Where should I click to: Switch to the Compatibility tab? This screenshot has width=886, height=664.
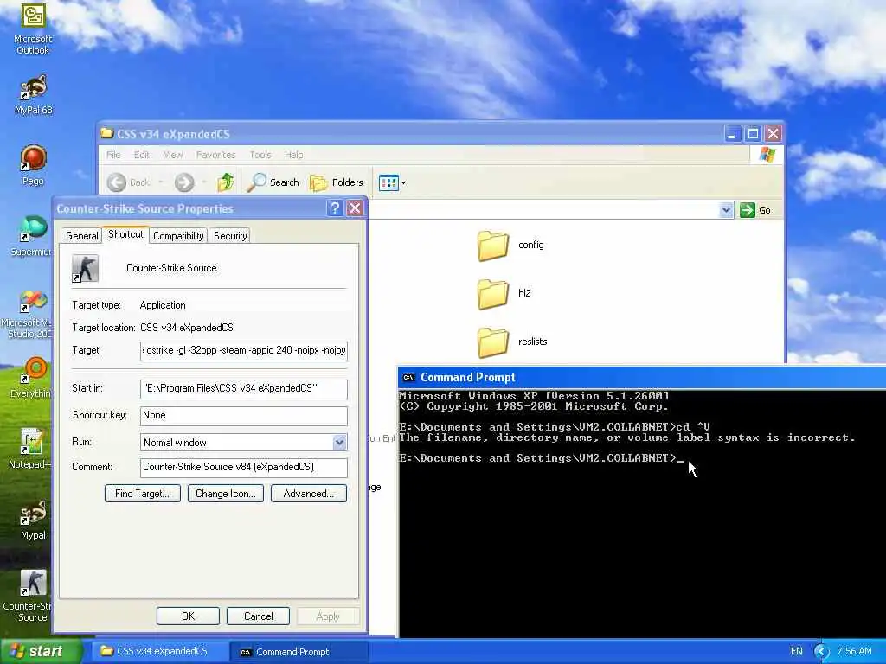click(x=178, y=236)
